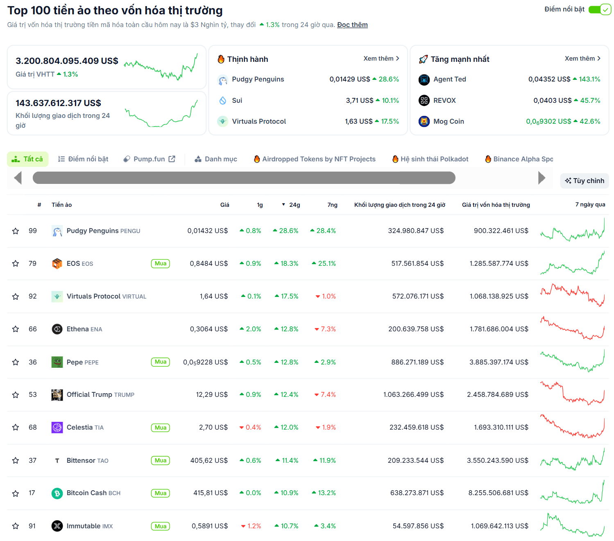Click the REVOX coin icon
614x541 pixels.
[x=424, y=100]
